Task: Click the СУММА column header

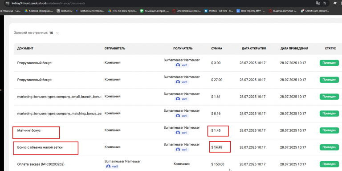Action: click(216, 49)
